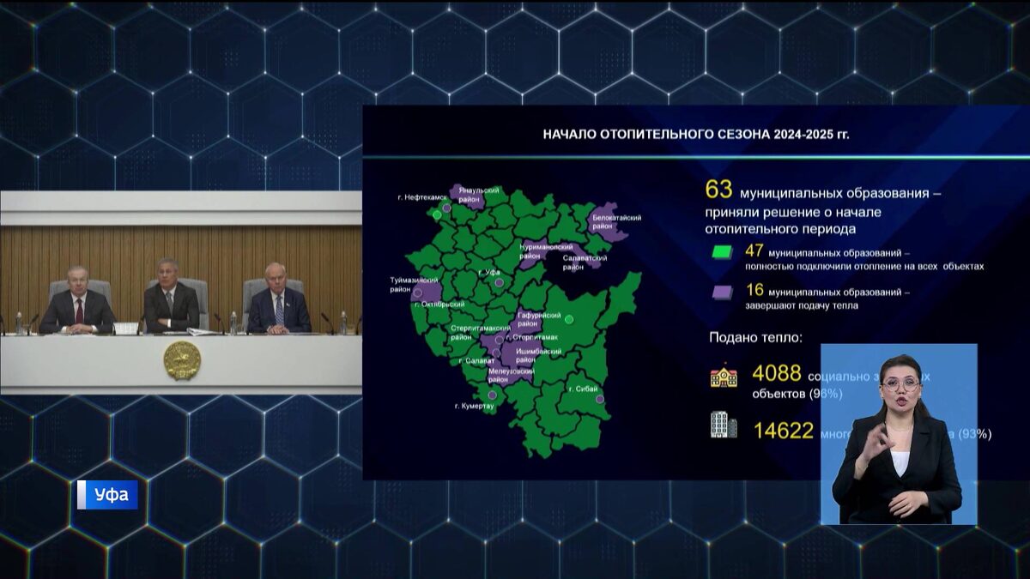This screenshot has height=579, width=1030.
Task: Click the marker dot for г. Кумертау
Action: pos(492,395)
